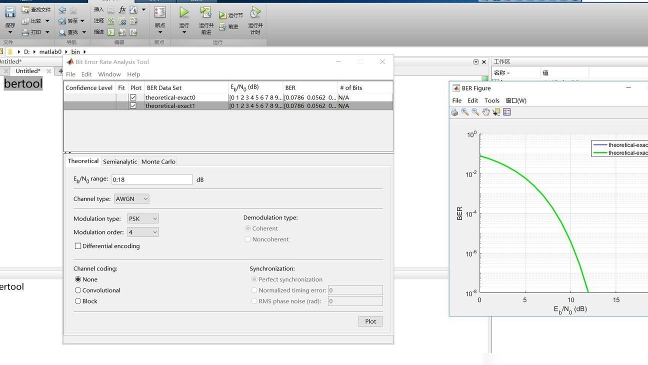648x365 pixels.
Task: Expand the Go To (转至) dropdown arrow
Action: pyautogui.click(x=82, y=21)
